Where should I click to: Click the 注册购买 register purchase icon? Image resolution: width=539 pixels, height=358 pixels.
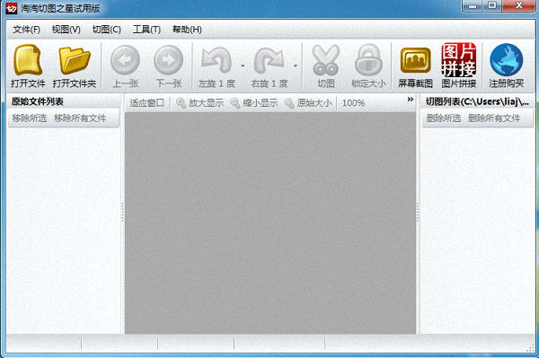tap(507, 65)
